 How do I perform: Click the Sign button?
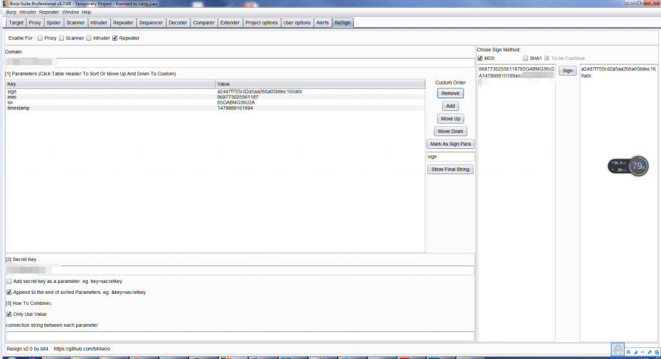[x=567, y=71]
